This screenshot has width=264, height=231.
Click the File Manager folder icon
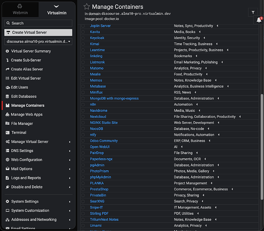pyautogui.click(x=7, y=123)
